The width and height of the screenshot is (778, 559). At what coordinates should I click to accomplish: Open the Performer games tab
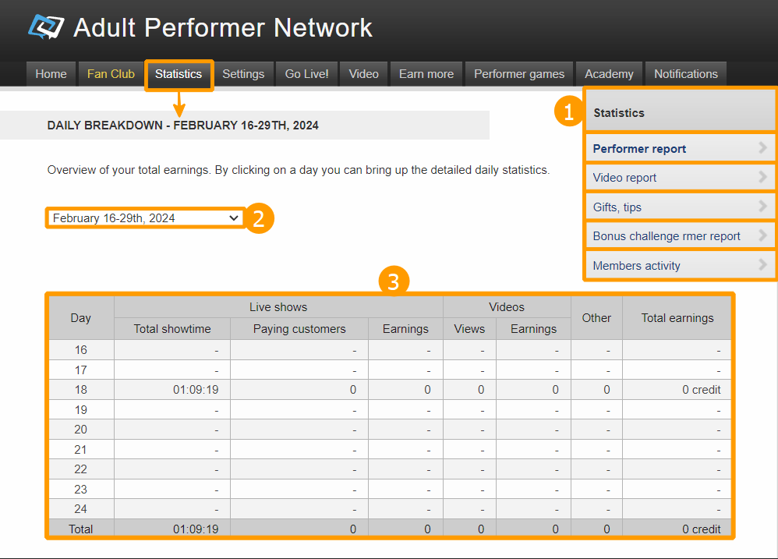(518, 74)
